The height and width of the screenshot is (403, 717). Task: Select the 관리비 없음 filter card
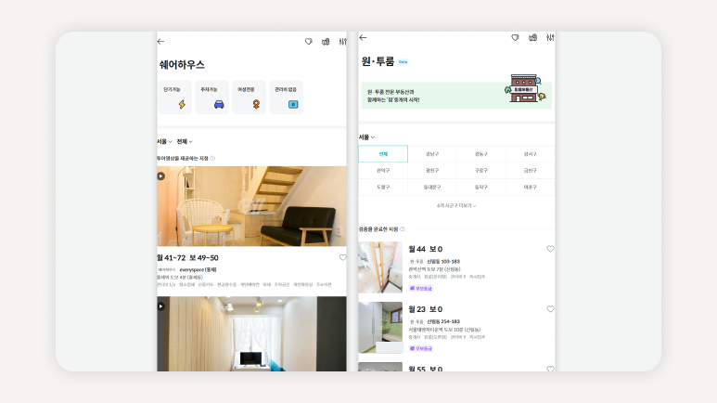(286, 97)
